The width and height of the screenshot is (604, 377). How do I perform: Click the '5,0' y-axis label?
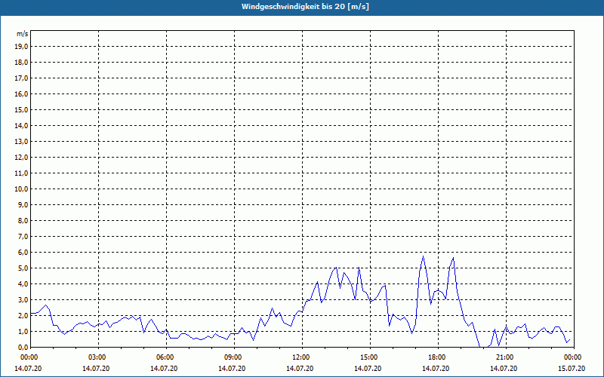pos(23,268)
